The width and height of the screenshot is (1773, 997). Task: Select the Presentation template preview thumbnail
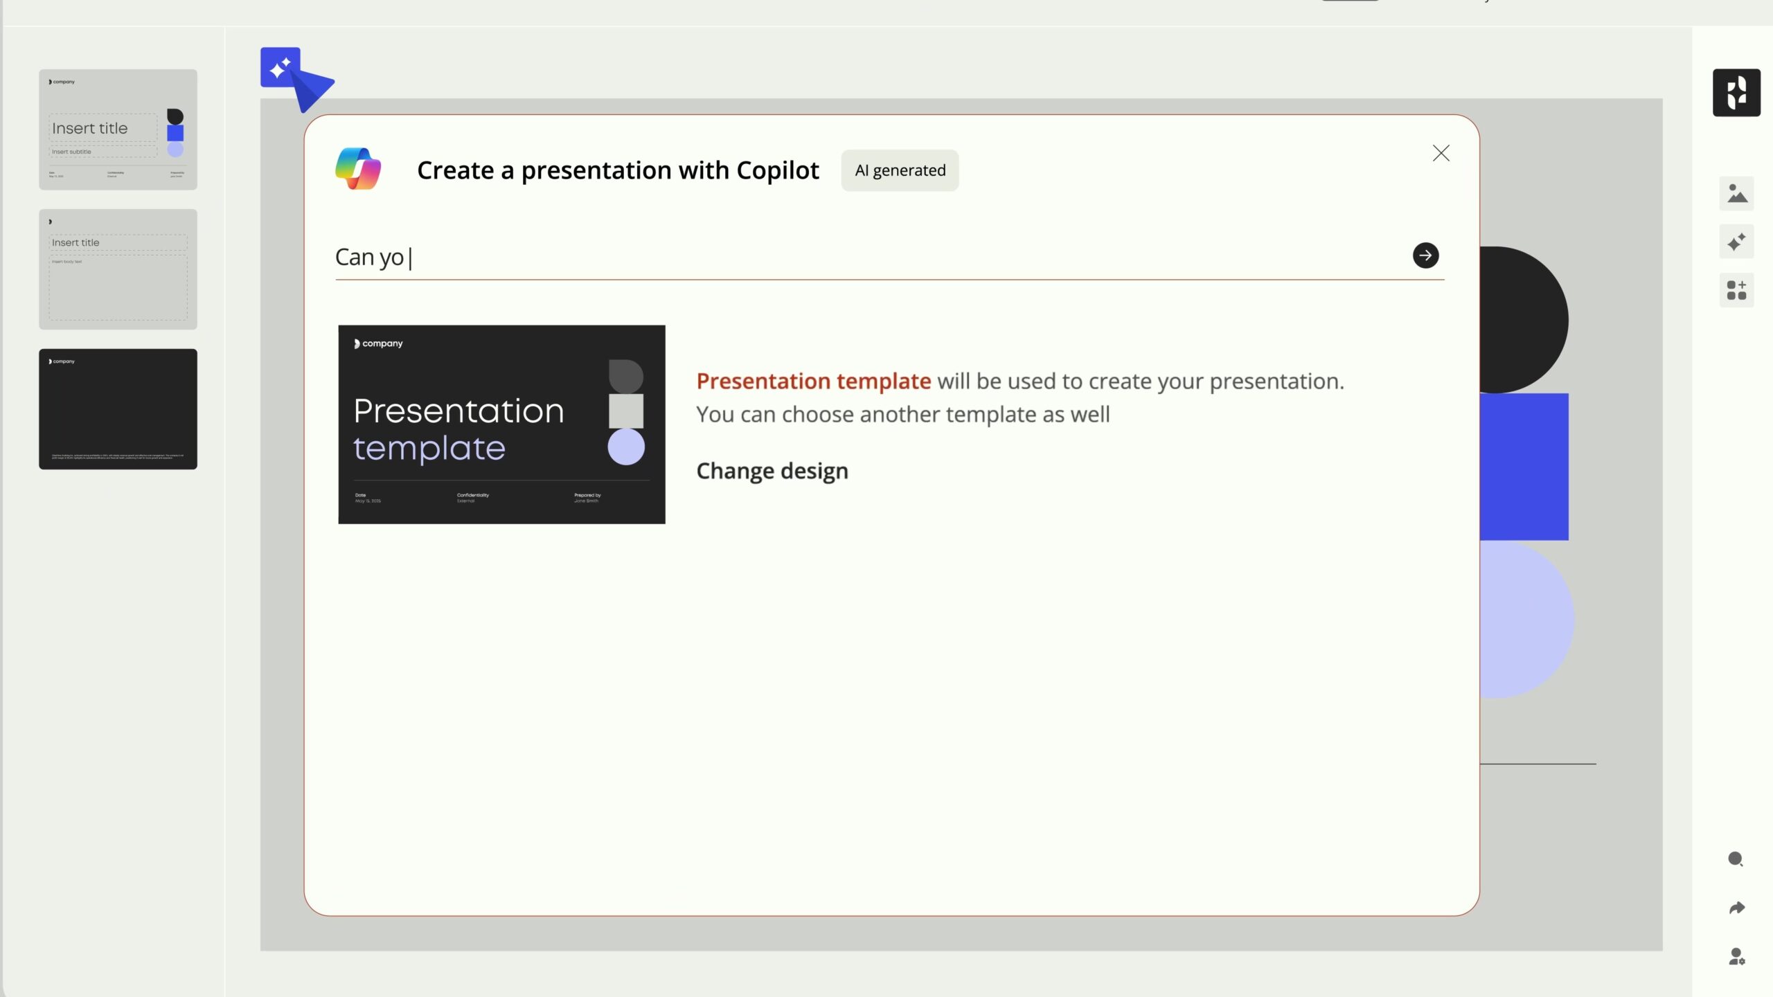pos(501,423)
